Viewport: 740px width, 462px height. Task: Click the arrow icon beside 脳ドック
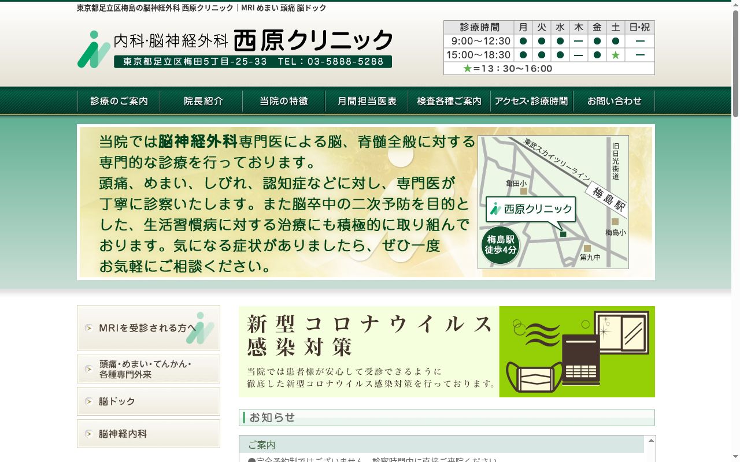pos(88,401)
